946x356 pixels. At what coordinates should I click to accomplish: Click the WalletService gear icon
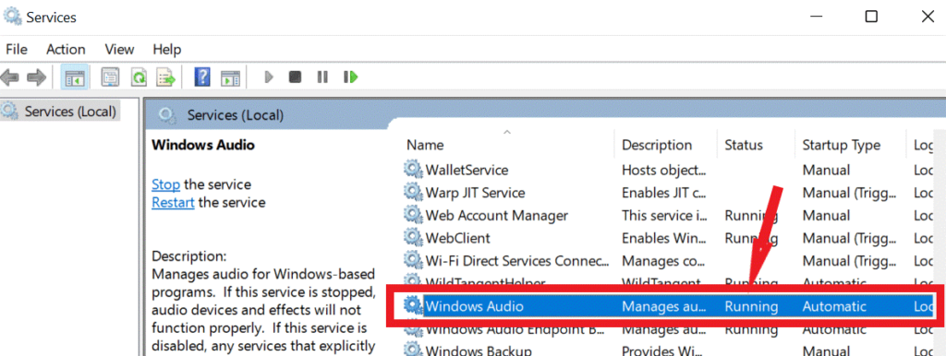click(413, 170)
